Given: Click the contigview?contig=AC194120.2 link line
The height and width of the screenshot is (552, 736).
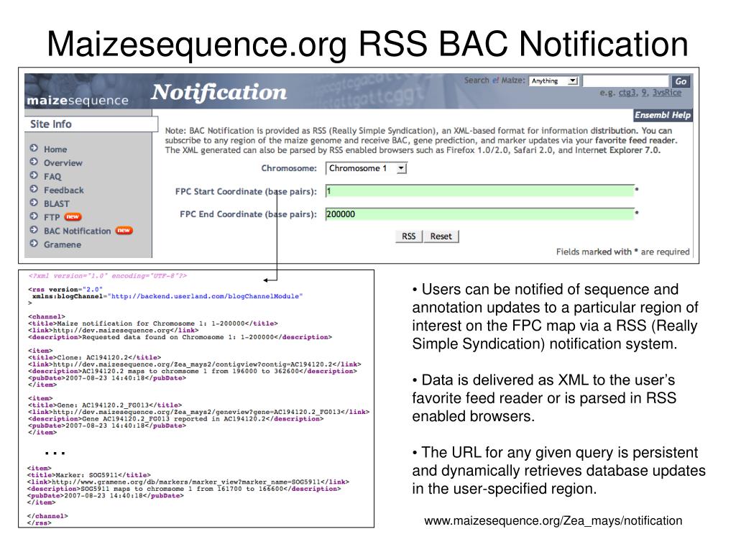Looking at the screenshot, I should [194, 364].
